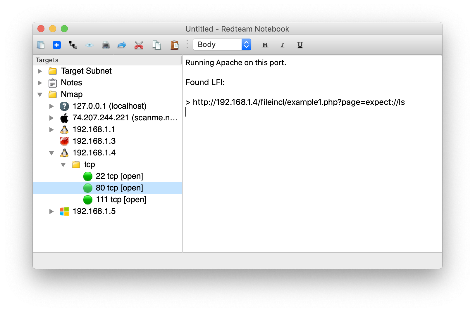This screenshot has height=312, width=475.
Task: Click the Windows logo icon for 192.168.1.5
Action: (64, 211)
